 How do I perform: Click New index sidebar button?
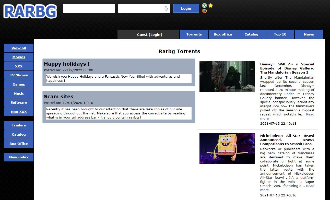pyautogui.click(x=19, y=157)
